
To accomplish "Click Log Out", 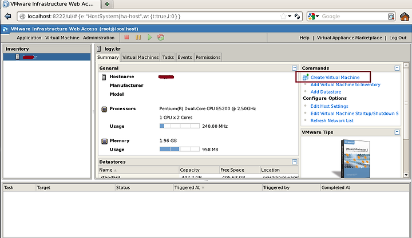I will [x=398, y=38].
